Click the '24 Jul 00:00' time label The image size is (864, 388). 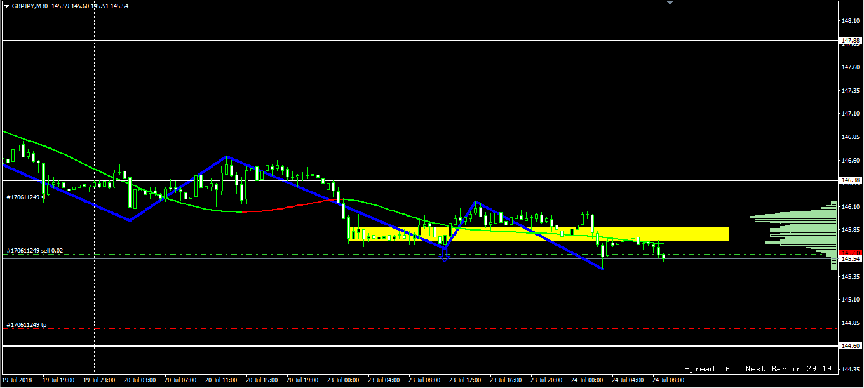click(586, 380)
